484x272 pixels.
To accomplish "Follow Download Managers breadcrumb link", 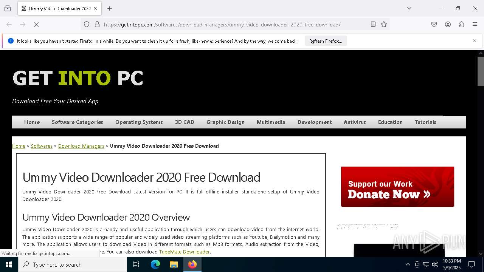I will [x=81, y=146].
